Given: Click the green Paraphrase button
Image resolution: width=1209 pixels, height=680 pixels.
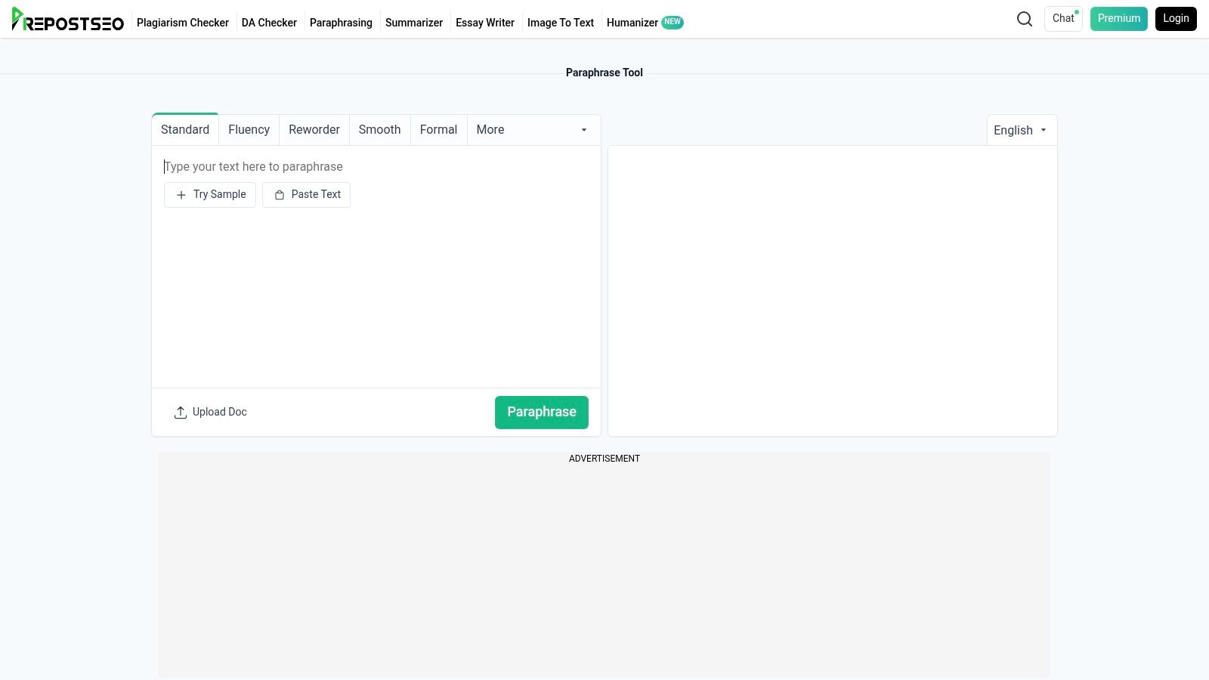Looking at the screenshot, I should 542,413.
